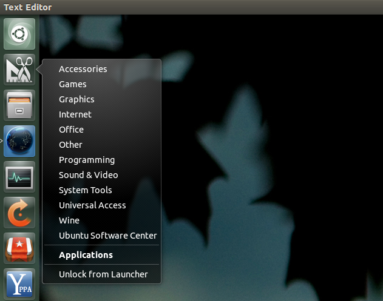Viewport: 383px width, 301px height.
Task: Open the Graphics category entry
Action: coord(101,99)
